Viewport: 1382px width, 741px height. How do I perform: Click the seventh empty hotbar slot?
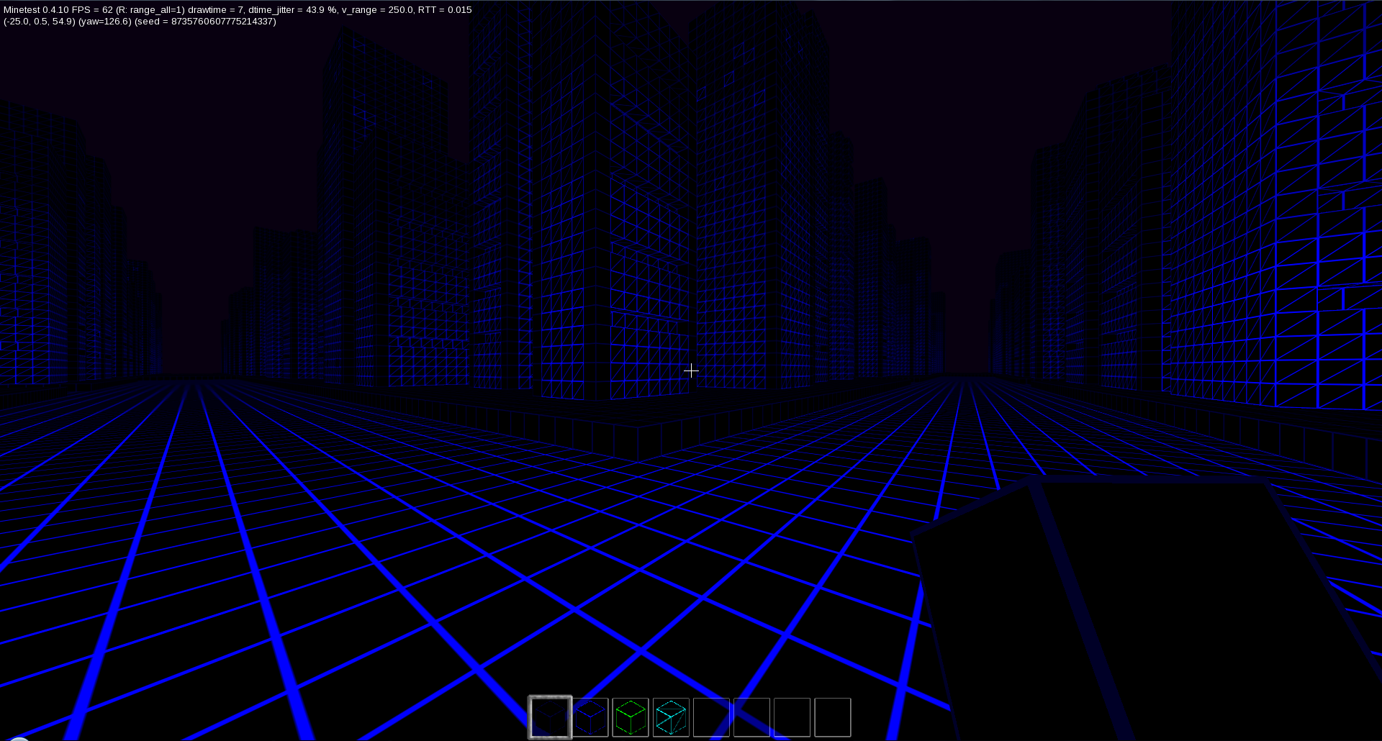(x=791, y=717)
